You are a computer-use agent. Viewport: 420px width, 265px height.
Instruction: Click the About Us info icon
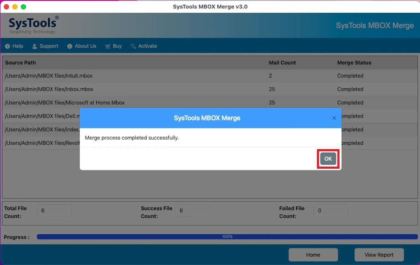click(x=69, y=46)
